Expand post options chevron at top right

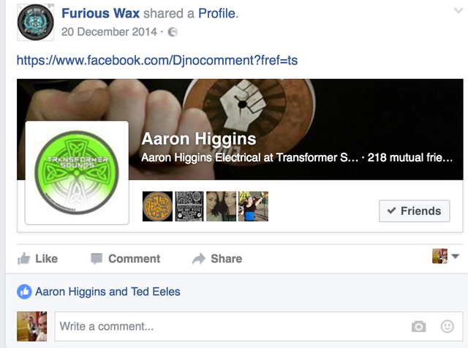click(458, 11)
